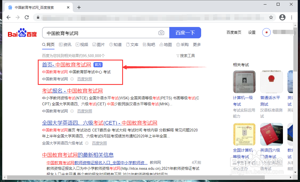Open 计算机一级考试 related exam link
Image resolution: width=300 pixels, height=182 pixels.
tap(243, 101)
